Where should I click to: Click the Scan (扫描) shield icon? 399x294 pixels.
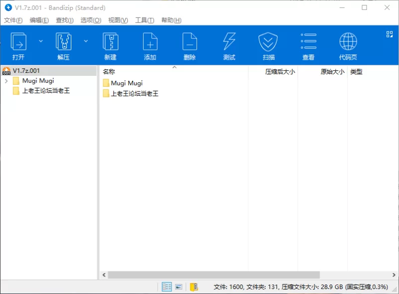pos(268,42)
